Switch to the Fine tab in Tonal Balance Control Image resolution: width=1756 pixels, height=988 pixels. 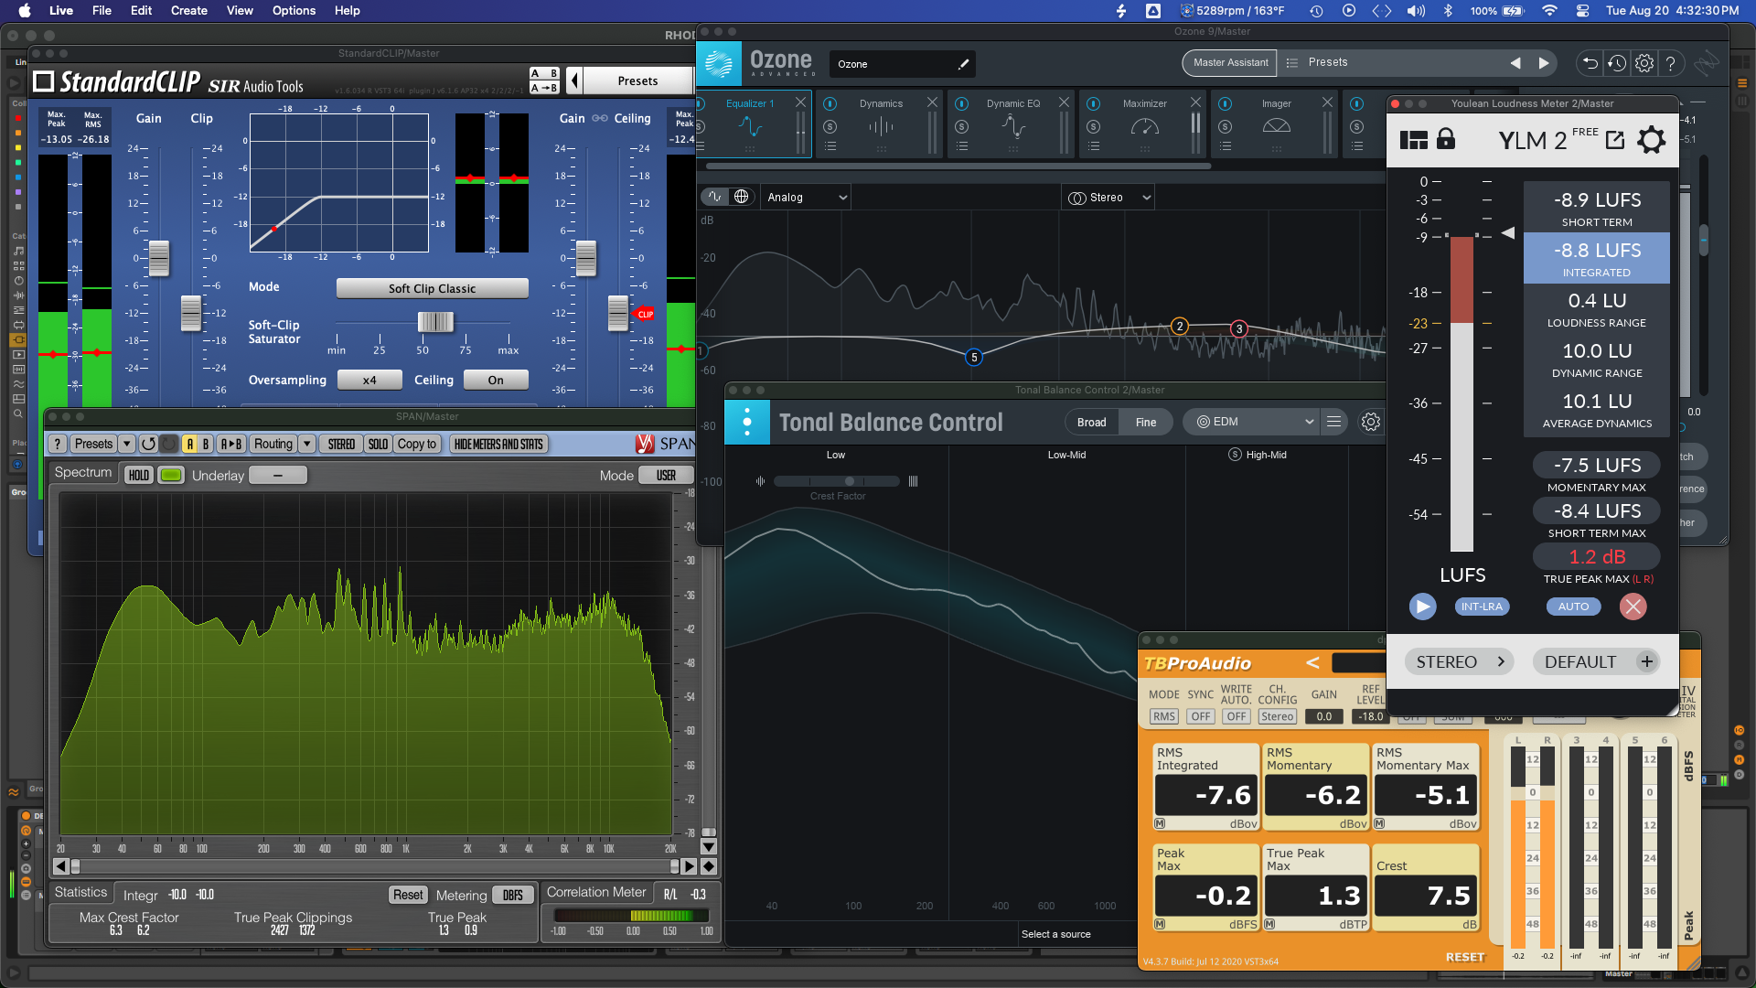[x=1146, y=422]
